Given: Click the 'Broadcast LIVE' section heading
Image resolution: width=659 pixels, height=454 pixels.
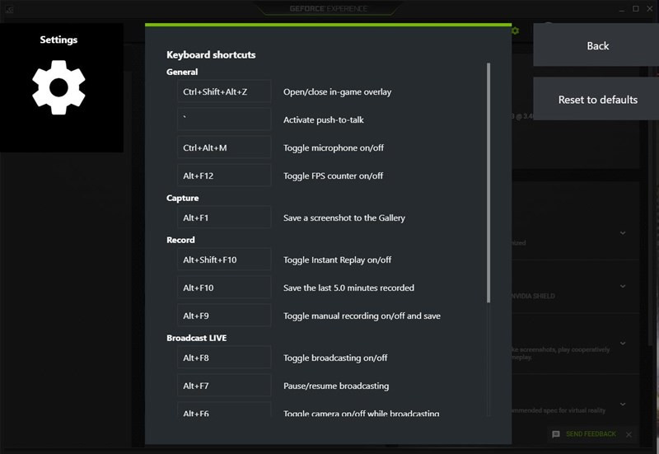Looking at the screenshot, I should pos(196,338).
